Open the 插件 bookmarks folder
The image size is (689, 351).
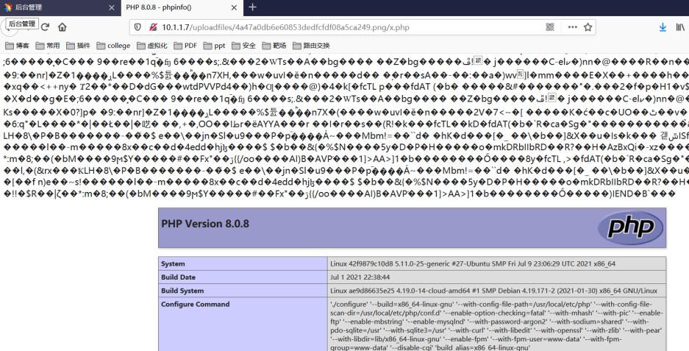click(x=78, y=46)
